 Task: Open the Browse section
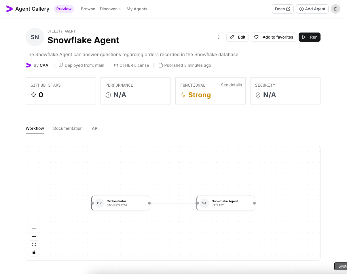click(x=88, y=9)
